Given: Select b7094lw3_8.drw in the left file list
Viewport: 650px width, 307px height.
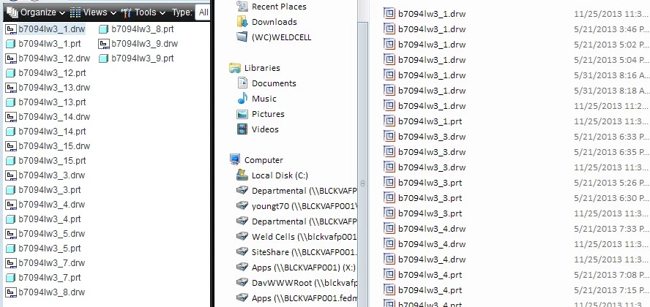Looking at the screenshot, I should point(51,292).
